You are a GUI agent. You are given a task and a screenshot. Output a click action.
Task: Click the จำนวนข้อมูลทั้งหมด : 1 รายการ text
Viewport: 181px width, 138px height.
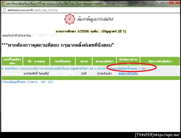tap(20, 82)
